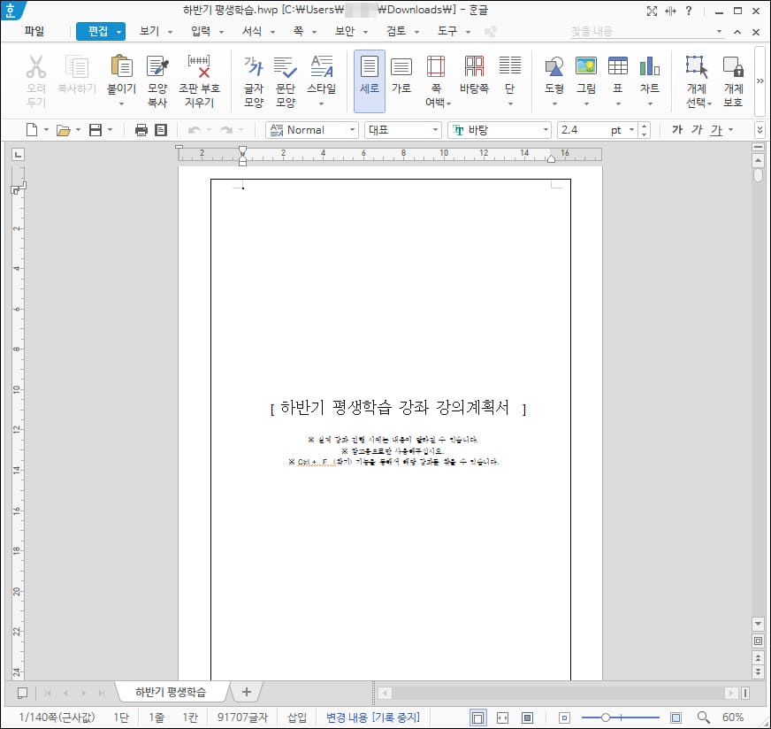Open Page Margins (쪽 여백) settings

pos(436,81)
